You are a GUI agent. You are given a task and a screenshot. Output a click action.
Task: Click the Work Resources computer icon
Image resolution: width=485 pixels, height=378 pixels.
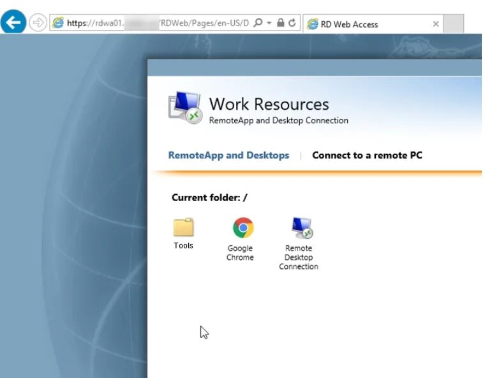click(185, 107)
